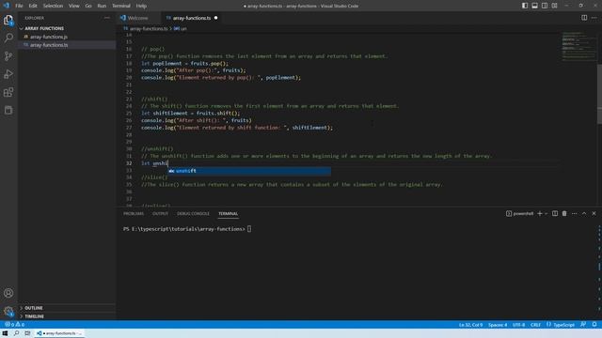Open array-functions.js in the explorer

tap(49, 37)
